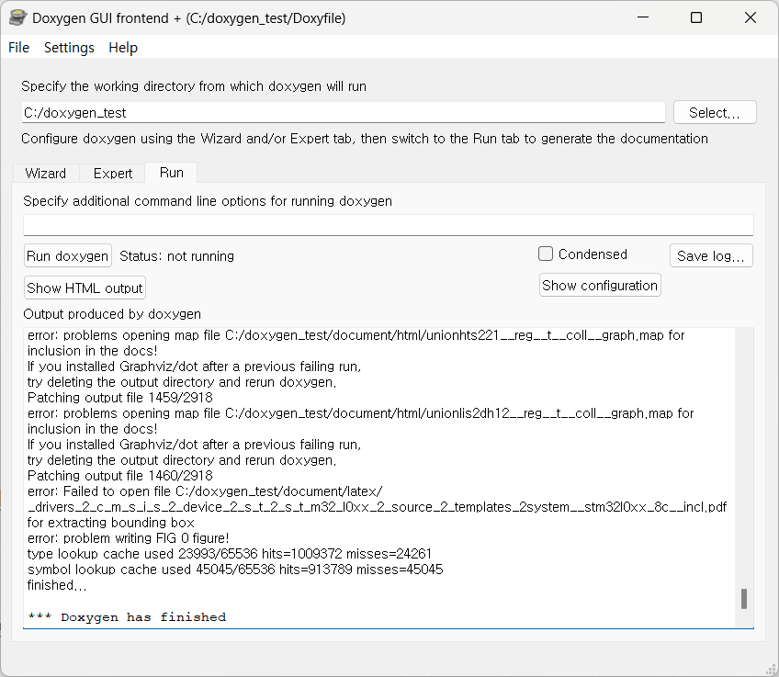Viewport: 779px width, 677px height.
Task: Click the Doxygen app icon in title bar
Action: [17, 17]
